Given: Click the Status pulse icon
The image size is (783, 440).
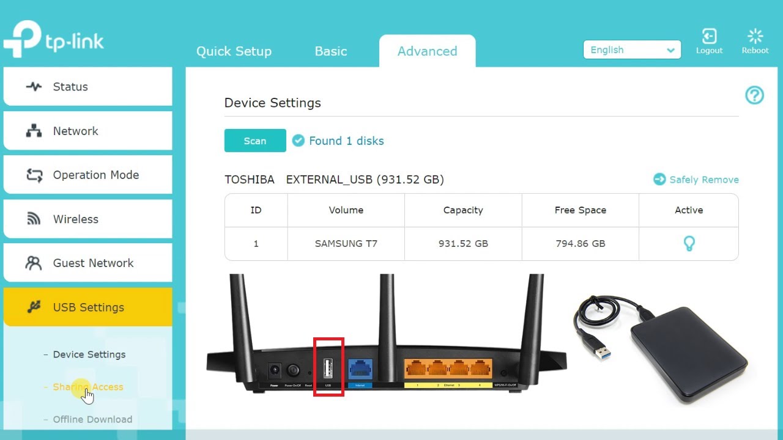Looking at the screenshot, I should click(x=34, y=87).
